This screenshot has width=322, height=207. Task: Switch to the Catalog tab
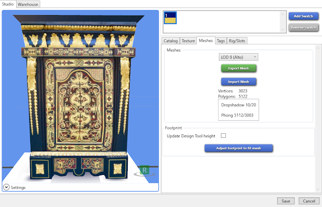(171, 41)
